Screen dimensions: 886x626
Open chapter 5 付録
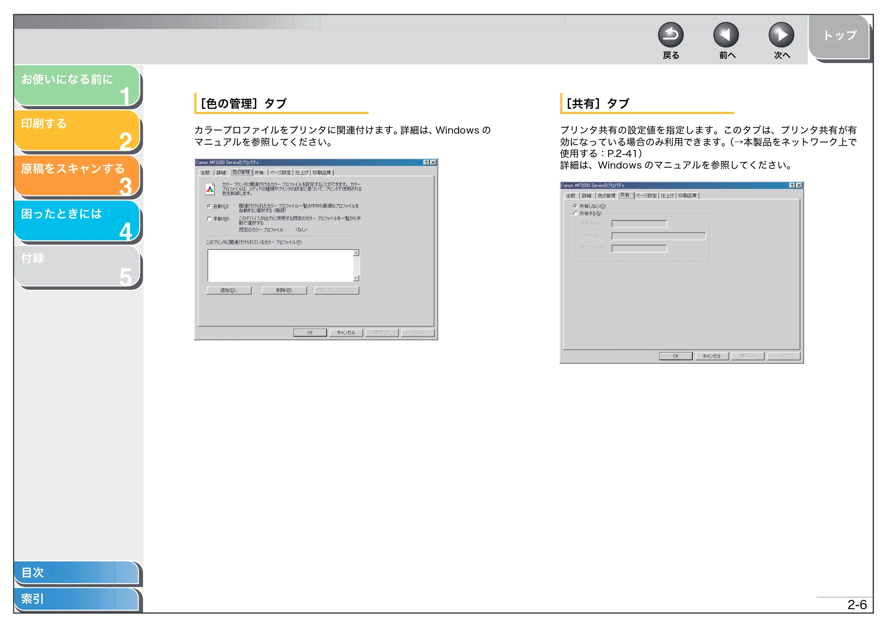77,266
